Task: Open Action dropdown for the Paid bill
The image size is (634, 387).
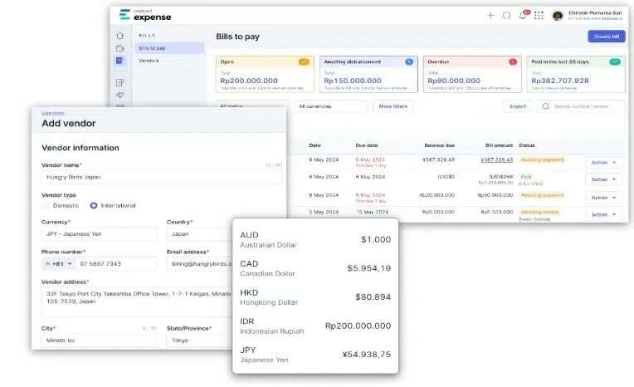Action: pyautogui.click(x=603, y=179)
